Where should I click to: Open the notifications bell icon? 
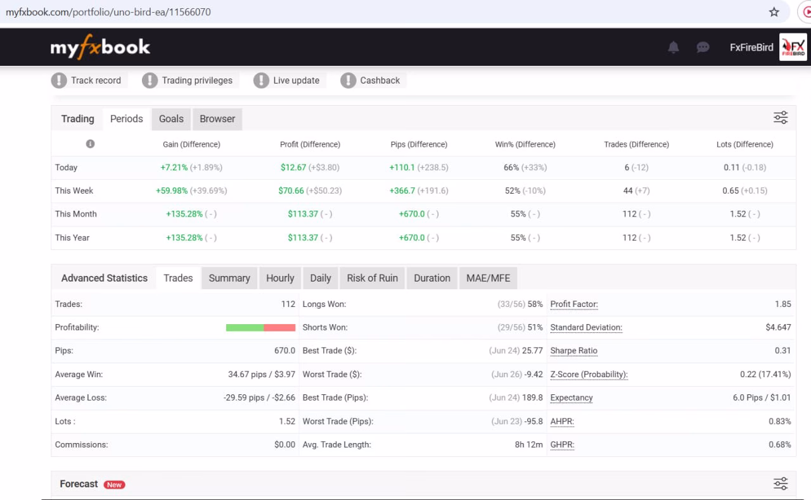pyautogui.click(x=674, y=47)
